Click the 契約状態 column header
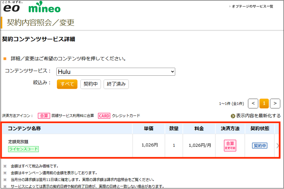 tap(260, 129)
